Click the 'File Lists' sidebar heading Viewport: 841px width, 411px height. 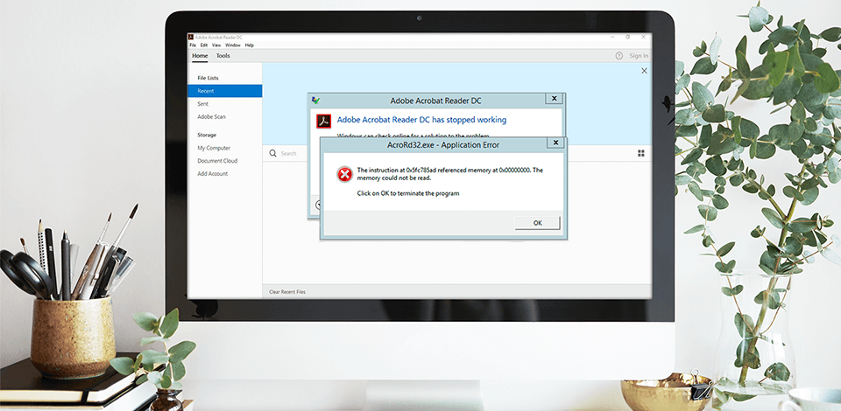point(208,78)
